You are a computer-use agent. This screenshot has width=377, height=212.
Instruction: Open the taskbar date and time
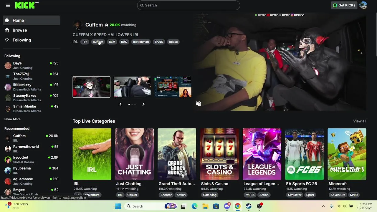pos(365,206)
